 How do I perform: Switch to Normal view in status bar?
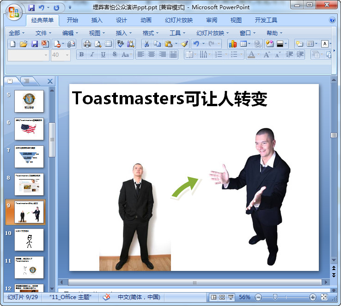click(x=213, y=297)
